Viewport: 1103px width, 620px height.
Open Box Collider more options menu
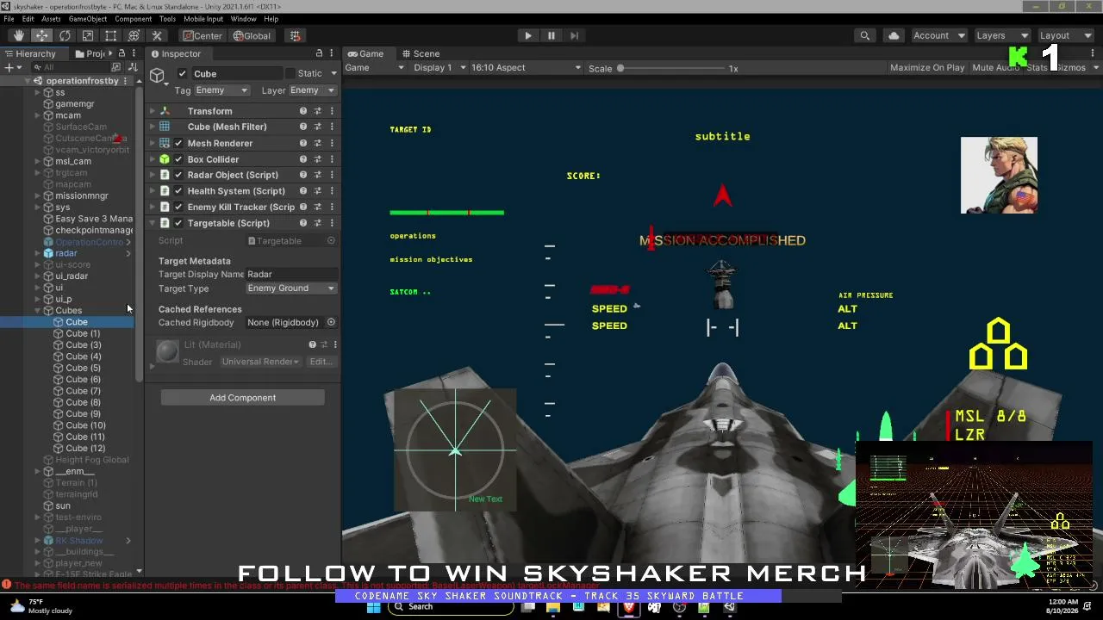click(332, 159)
